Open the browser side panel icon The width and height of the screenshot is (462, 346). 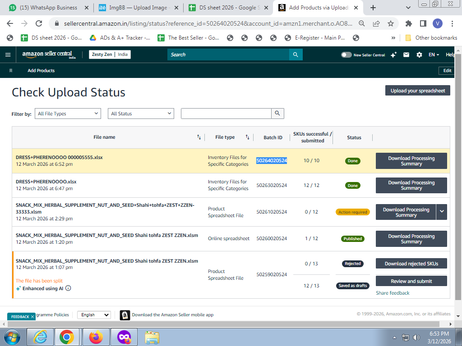[x=423, y=23]
